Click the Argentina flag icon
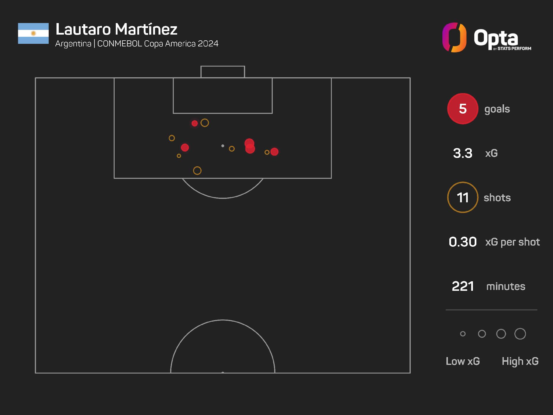The image size is (553, 415). point(33,33)
